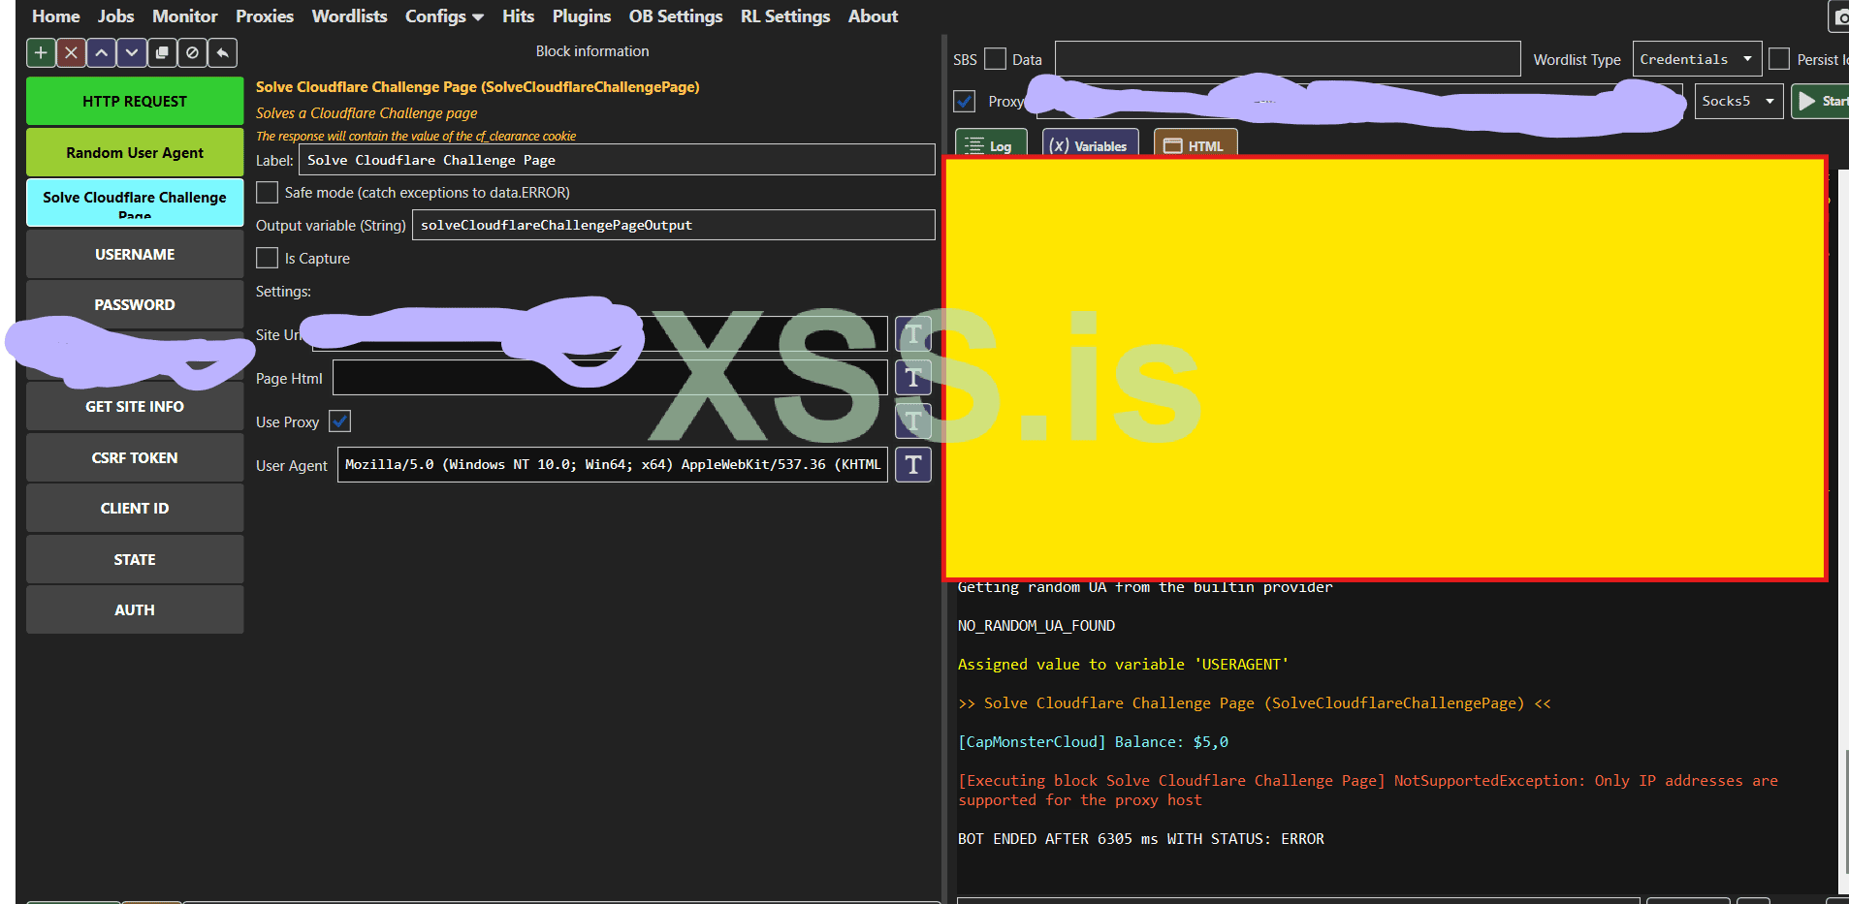The width and height of the screenshot is (1849, 904).
Task: Open OB Settings
Action: pyautogui.click(x=676, y=16)
